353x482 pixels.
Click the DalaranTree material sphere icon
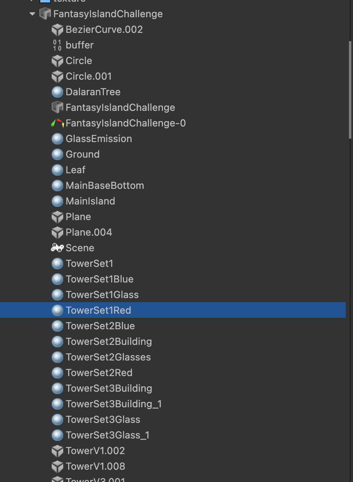click(x=57, y=92)
